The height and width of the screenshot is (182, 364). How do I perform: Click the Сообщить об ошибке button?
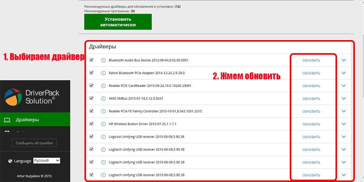[x=34, y=143]
